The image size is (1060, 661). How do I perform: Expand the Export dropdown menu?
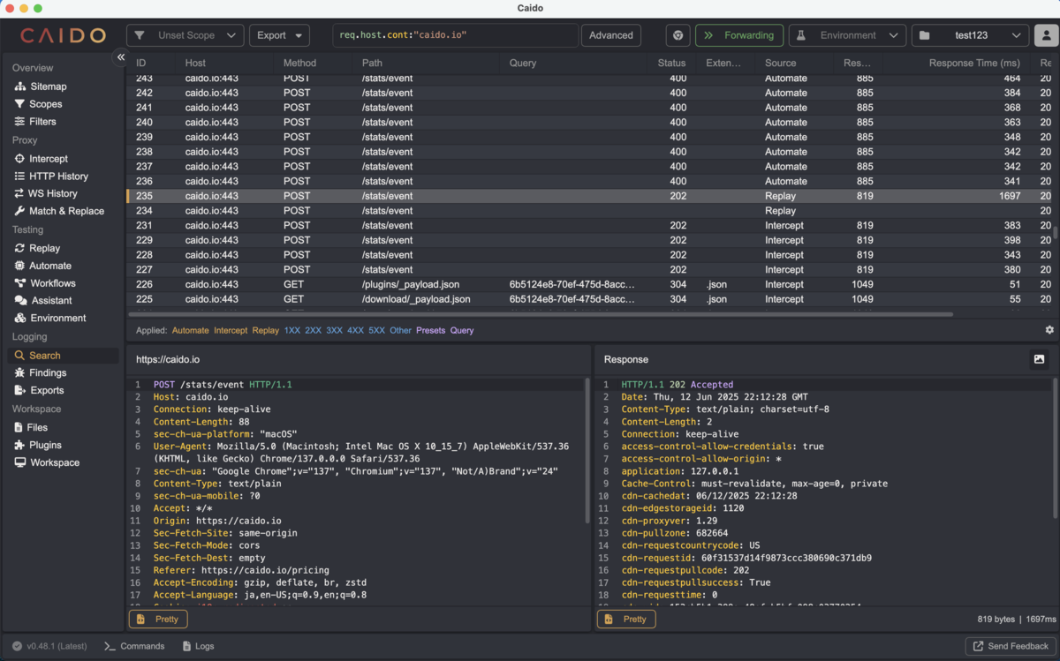tap(279, 35)
